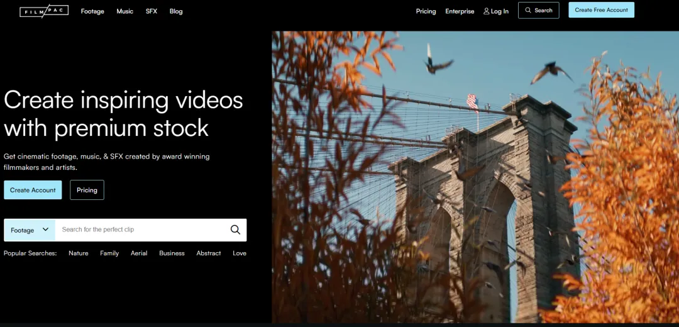
Task: Click the Search button in header
Action: coord(538,11)
